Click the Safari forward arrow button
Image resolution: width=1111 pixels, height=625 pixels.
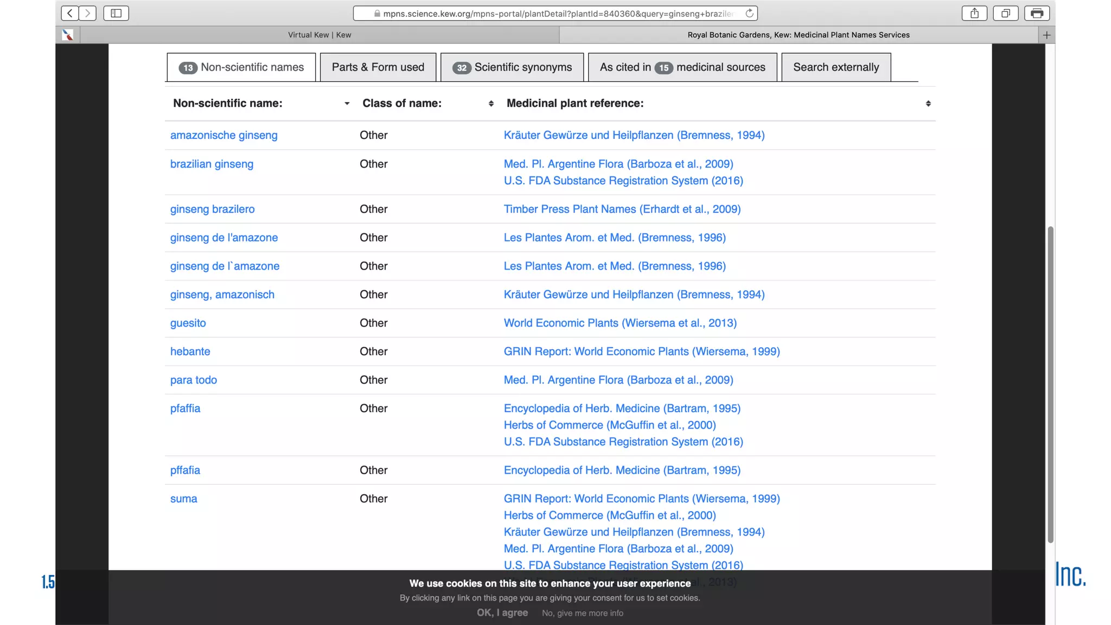coord(87,13)
